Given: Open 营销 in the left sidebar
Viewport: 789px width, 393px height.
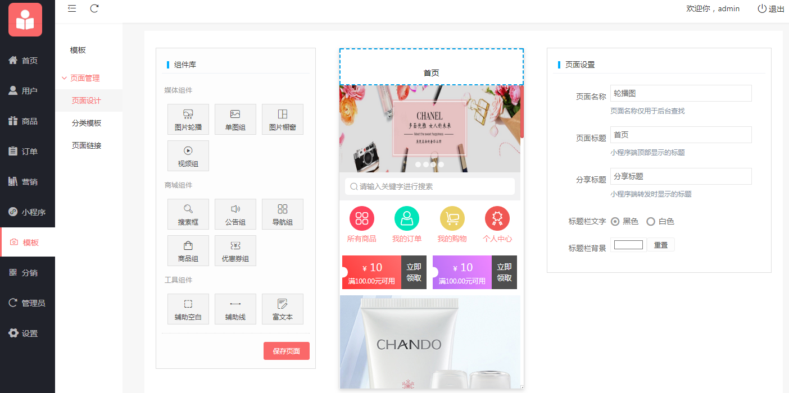Looking at the screenshot, I should point(28,182).
